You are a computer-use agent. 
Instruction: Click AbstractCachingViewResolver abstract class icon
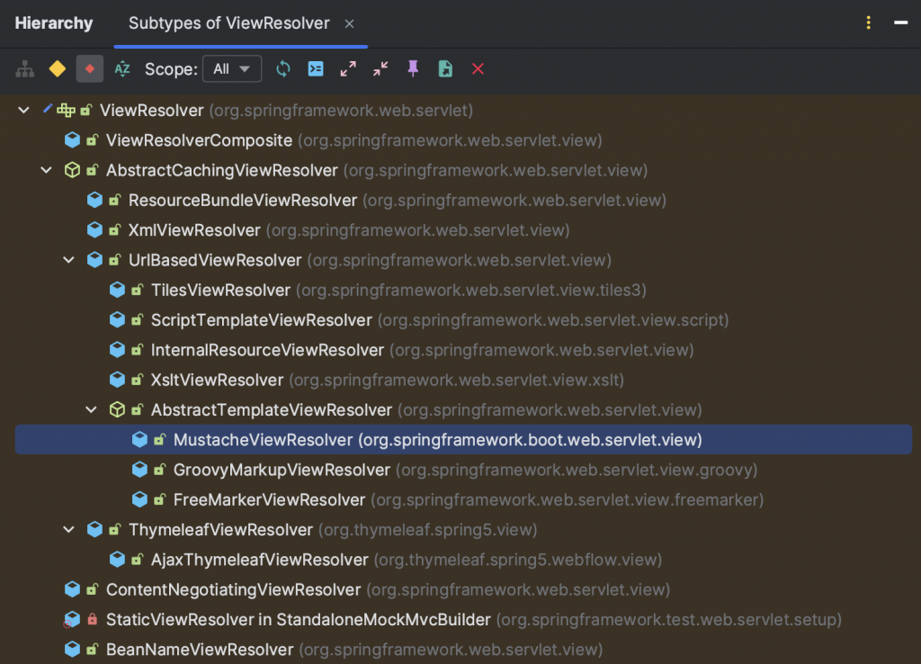72,170
